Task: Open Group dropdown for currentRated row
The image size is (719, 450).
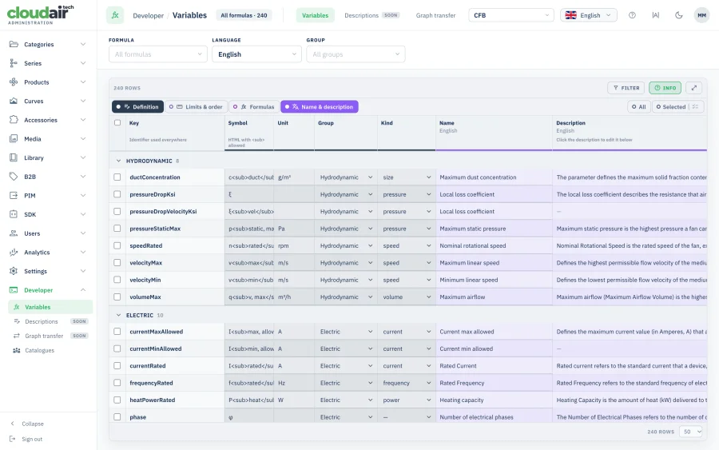Action: (x=346, y=365)
